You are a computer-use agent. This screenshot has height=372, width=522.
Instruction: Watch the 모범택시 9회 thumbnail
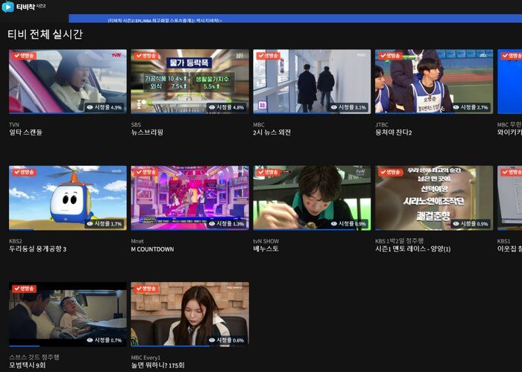(67, 312)
